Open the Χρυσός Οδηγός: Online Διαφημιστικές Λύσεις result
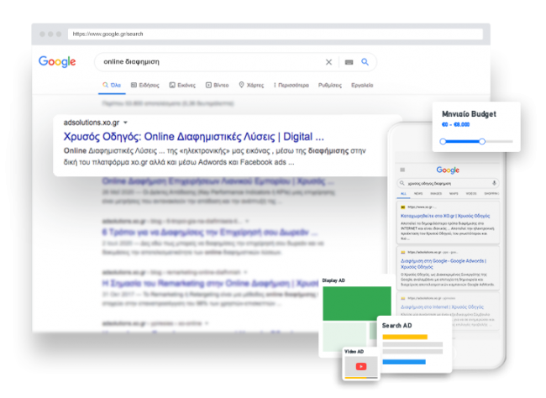The image size is (546, 398). (193, 137)
